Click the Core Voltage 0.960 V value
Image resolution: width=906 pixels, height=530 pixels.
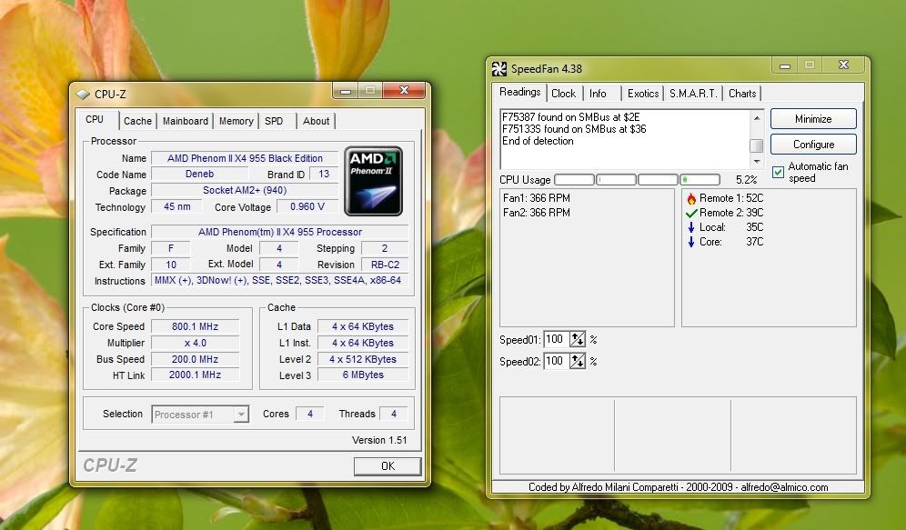point(307,206)
